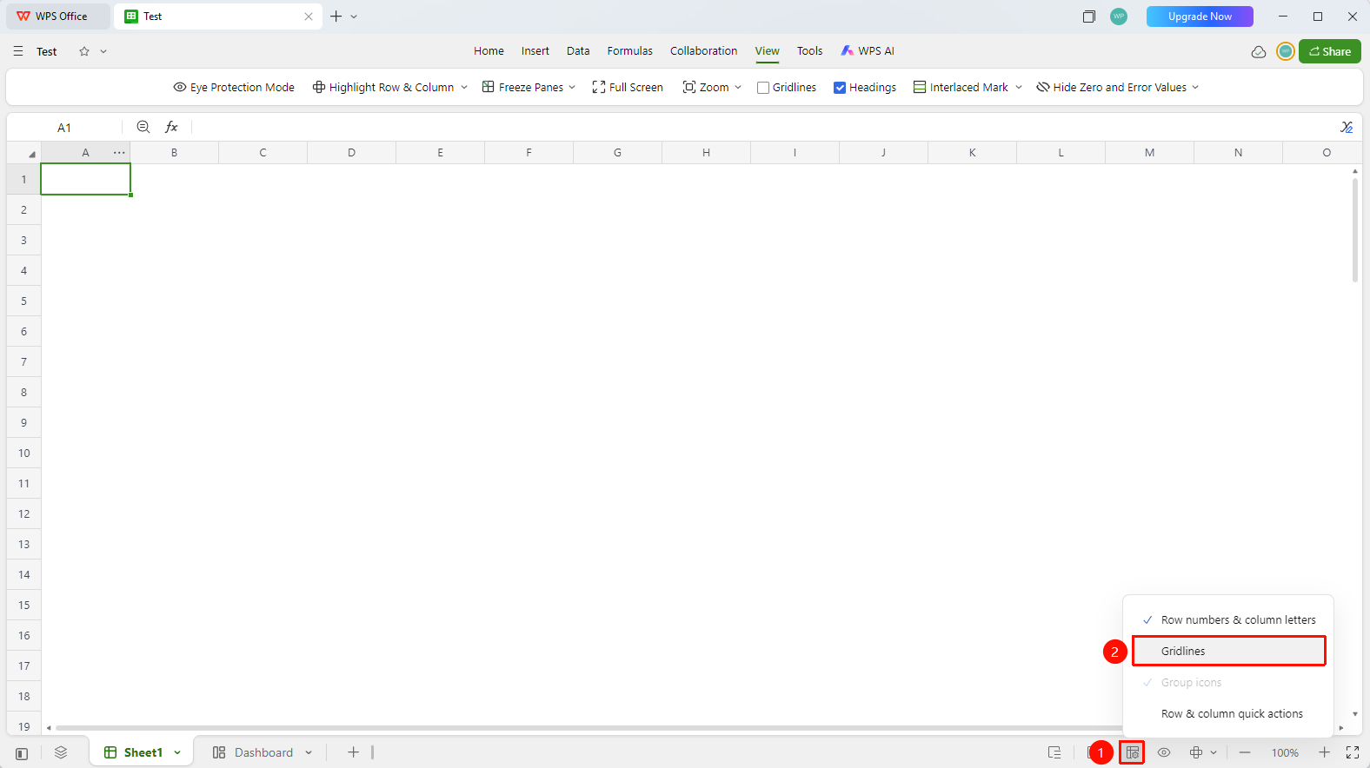Image resolution: width=1370 pixels, height=768 pixels.
Task: Select Gridlines in the popup menu
Action: tap(1229, 652)
